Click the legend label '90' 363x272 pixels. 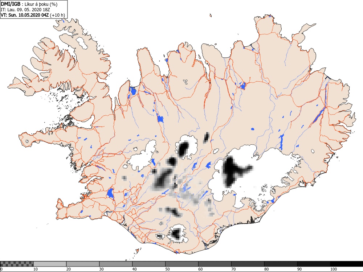pos(299,269)
